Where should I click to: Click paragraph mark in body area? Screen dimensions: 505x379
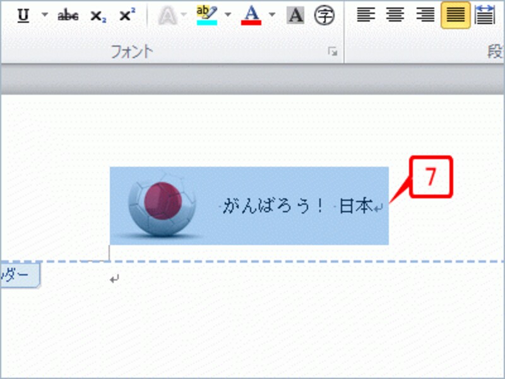point(114,279)
